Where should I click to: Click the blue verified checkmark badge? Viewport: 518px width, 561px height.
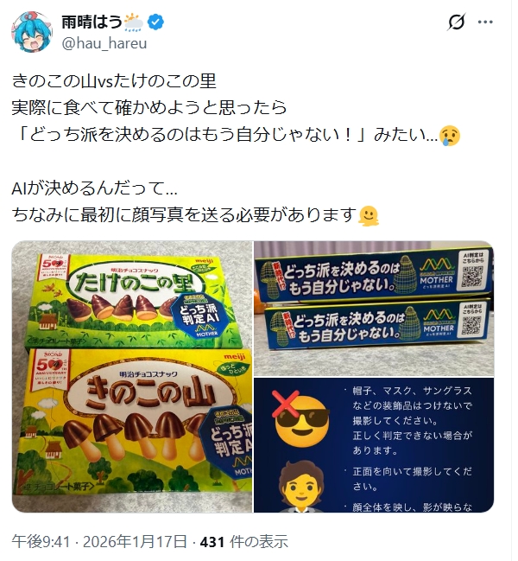click(x=155, y=22)
